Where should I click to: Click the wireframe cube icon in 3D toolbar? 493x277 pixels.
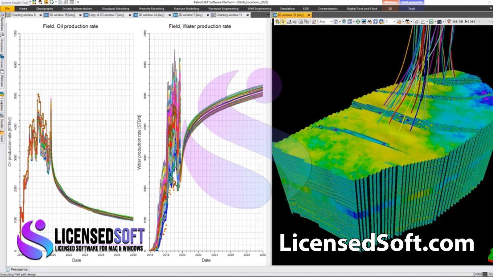coord(375,22)
